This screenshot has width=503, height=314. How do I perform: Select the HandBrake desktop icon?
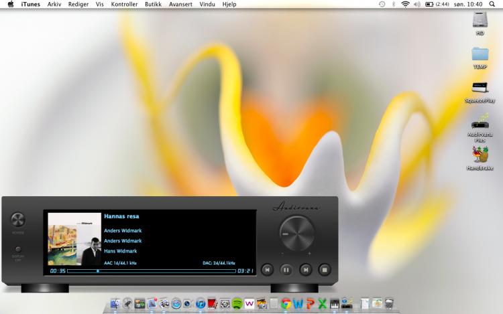pyautogui.click(x=480, y=155)
